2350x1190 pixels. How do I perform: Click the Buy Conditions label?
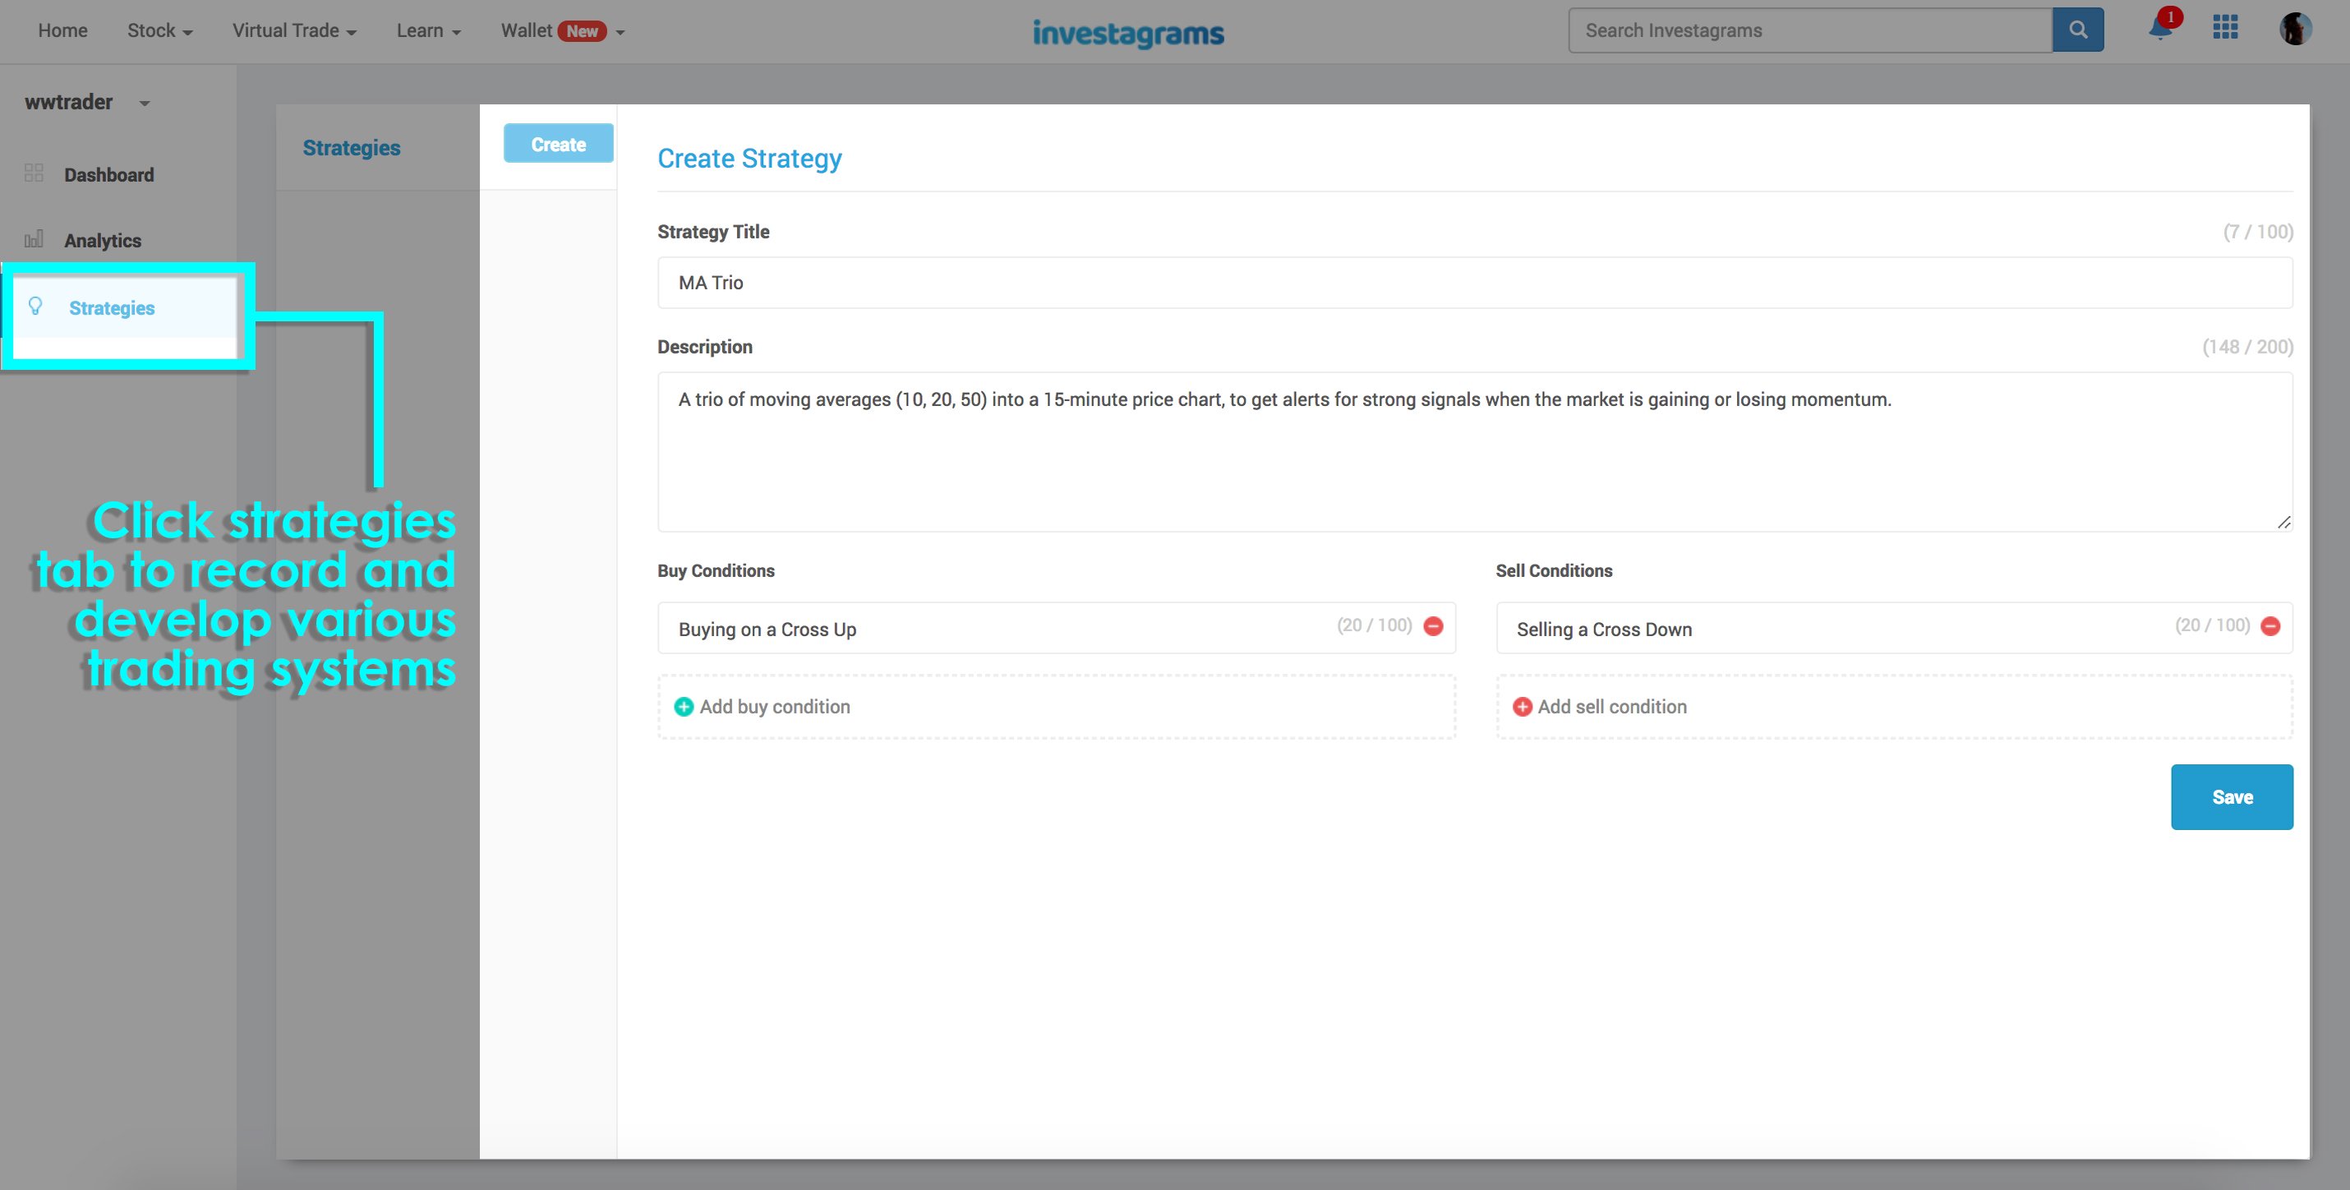point(717,570)
